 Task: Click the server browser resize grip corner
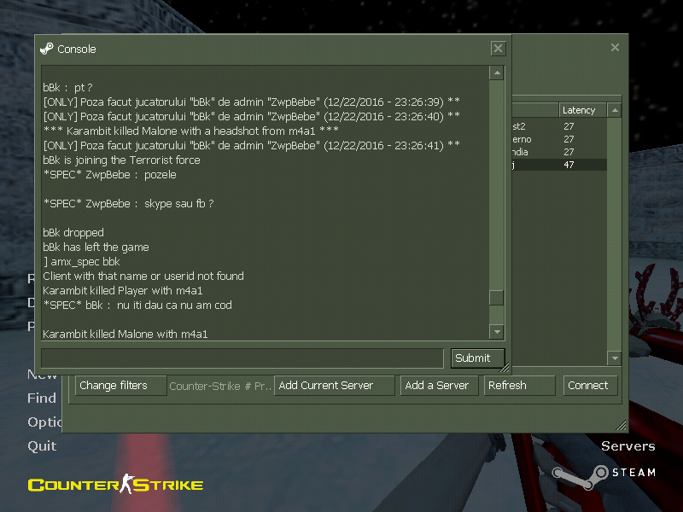[622, 425]
